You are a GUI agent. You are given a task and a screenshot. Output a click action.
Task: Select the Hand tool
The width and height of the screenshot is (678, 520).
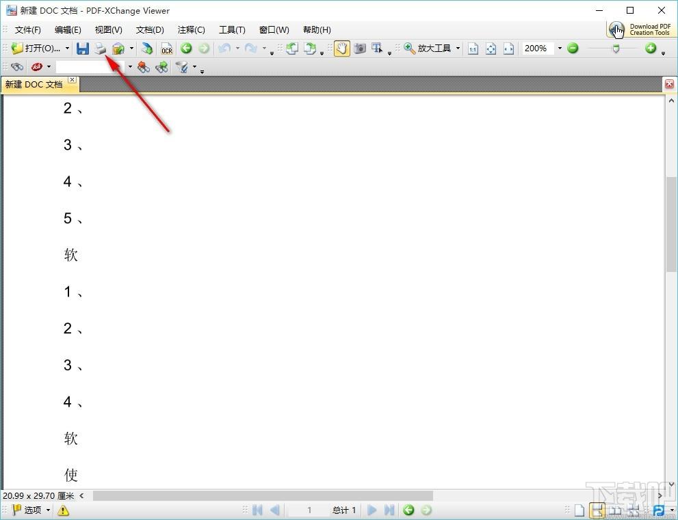[341, 49]
